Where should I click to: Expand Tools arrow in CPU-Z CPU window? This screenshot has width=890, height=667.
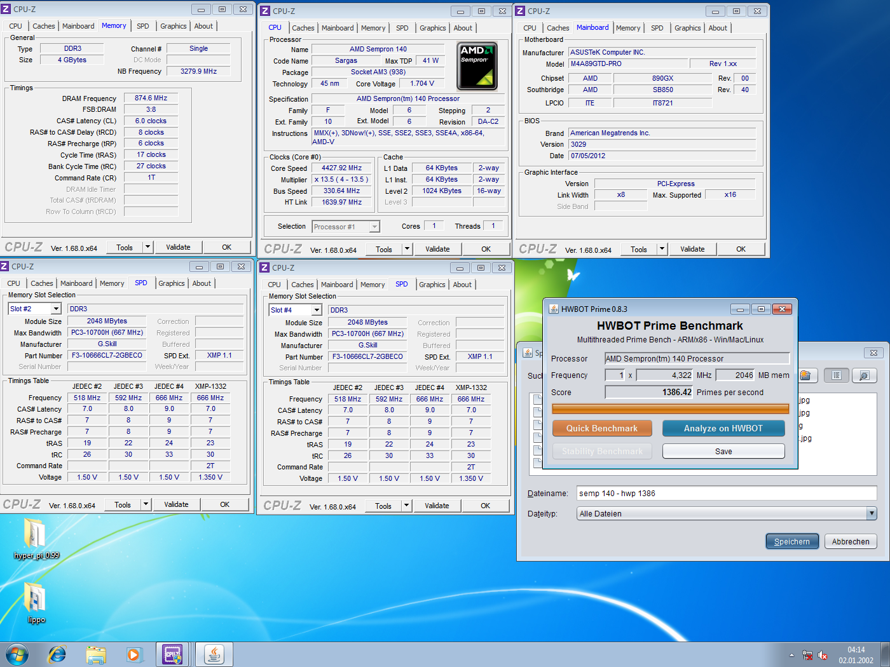pyautogui.click(x=407, y=249)
